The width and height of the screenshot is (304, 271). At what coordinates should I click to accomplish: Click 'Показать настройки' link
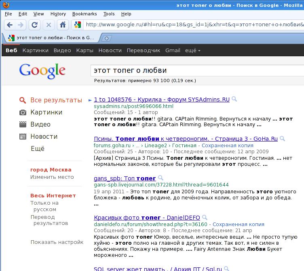pos(57,242)
